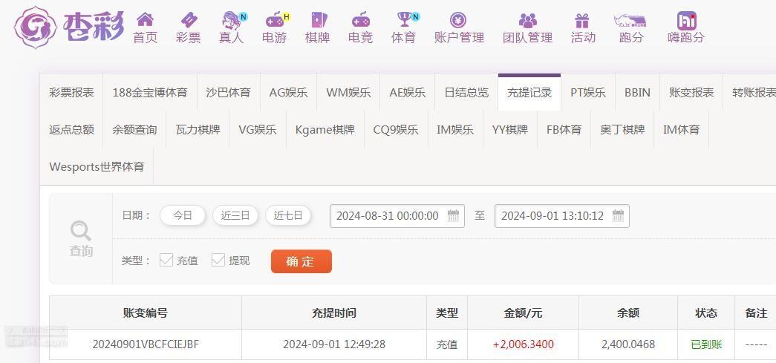The image size is (776, 363).
Task: Switch to AG娱乐 tab
Action: pyautogui.click(x=289, y=93)
